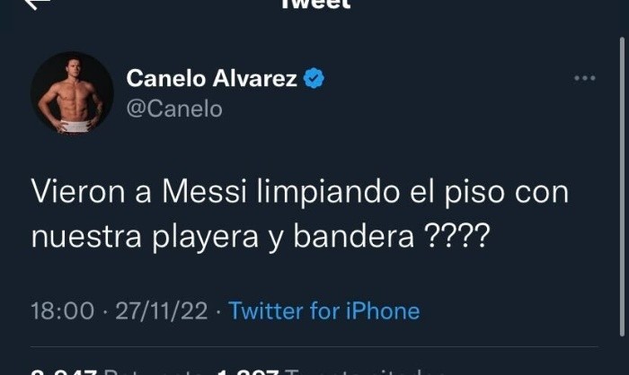Screen dimensions: 629x375
Task: Click the 18:00 timestamp
Action: (x=63, y=311)
